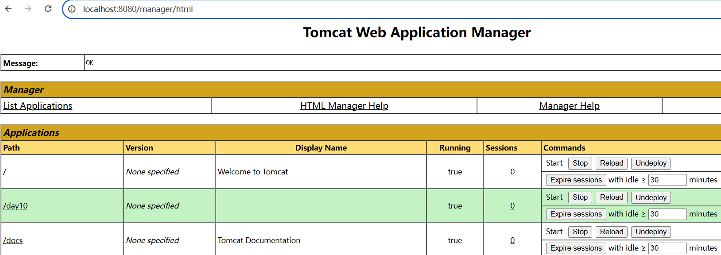This screenshot has width=721, height=255.
Task: Click the Path column header
Action: coord(12,148)
